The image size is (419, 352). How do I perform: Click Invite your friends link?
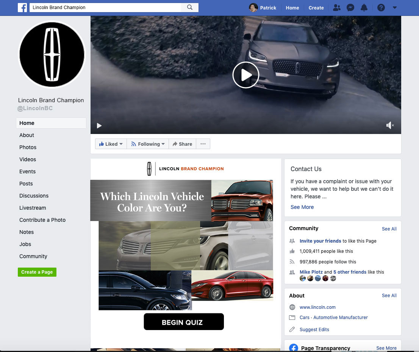coord(320,241)
